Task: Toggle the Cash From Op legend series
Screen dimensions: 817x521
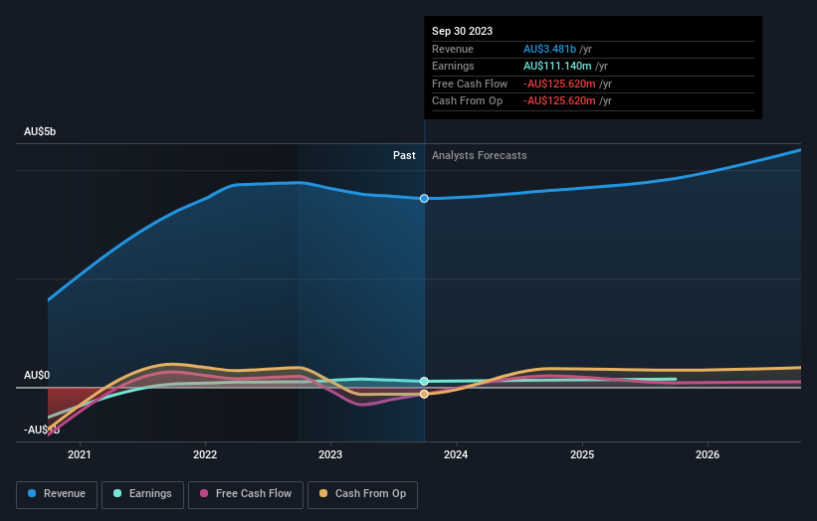Action: click(x=362, y=494)
